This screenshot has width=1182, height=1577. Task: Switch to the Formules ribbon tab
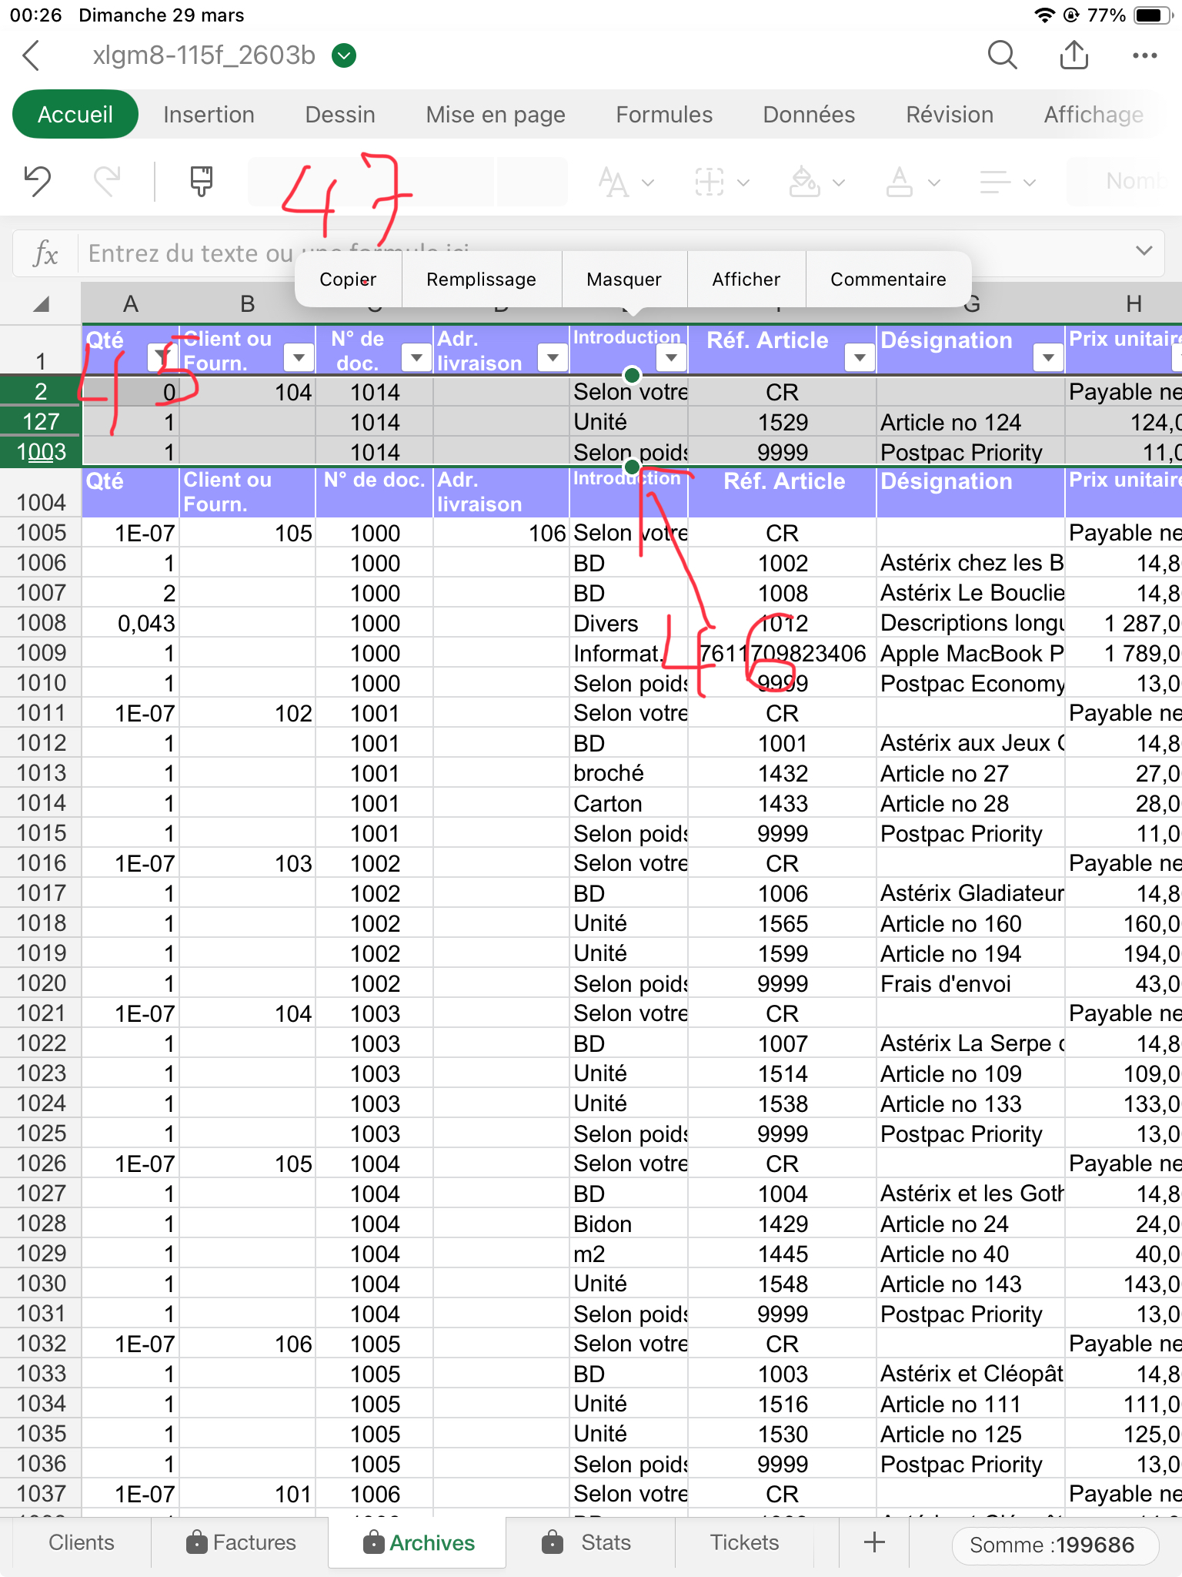pyautogui.click(x=663, y=115)
